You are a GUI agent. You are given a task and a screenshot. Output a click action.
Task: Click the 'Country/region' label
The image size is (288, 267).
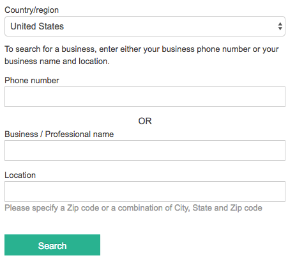pyautogui.click(x=31, y=10)
